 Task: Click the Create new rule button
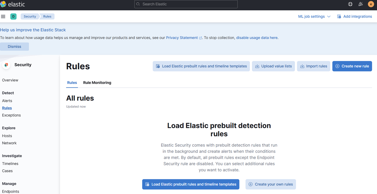(352, 66)
